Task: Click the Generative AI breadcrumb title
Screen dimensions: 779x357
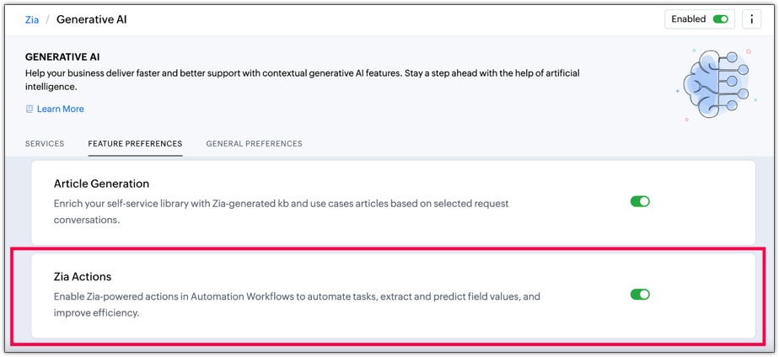Action: pyautogui.click(x=92, y=19)
